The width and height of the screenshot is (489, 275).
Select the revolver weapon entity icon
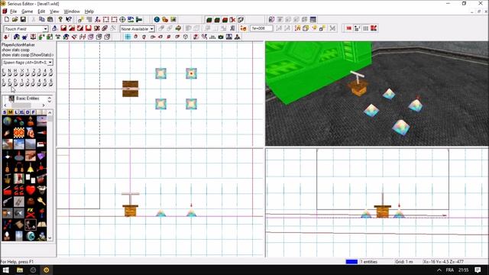point(7,201)
